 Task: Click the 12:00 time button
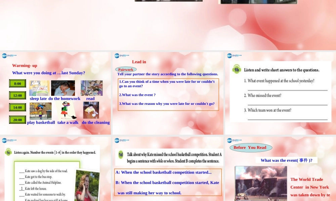point(17,95)
